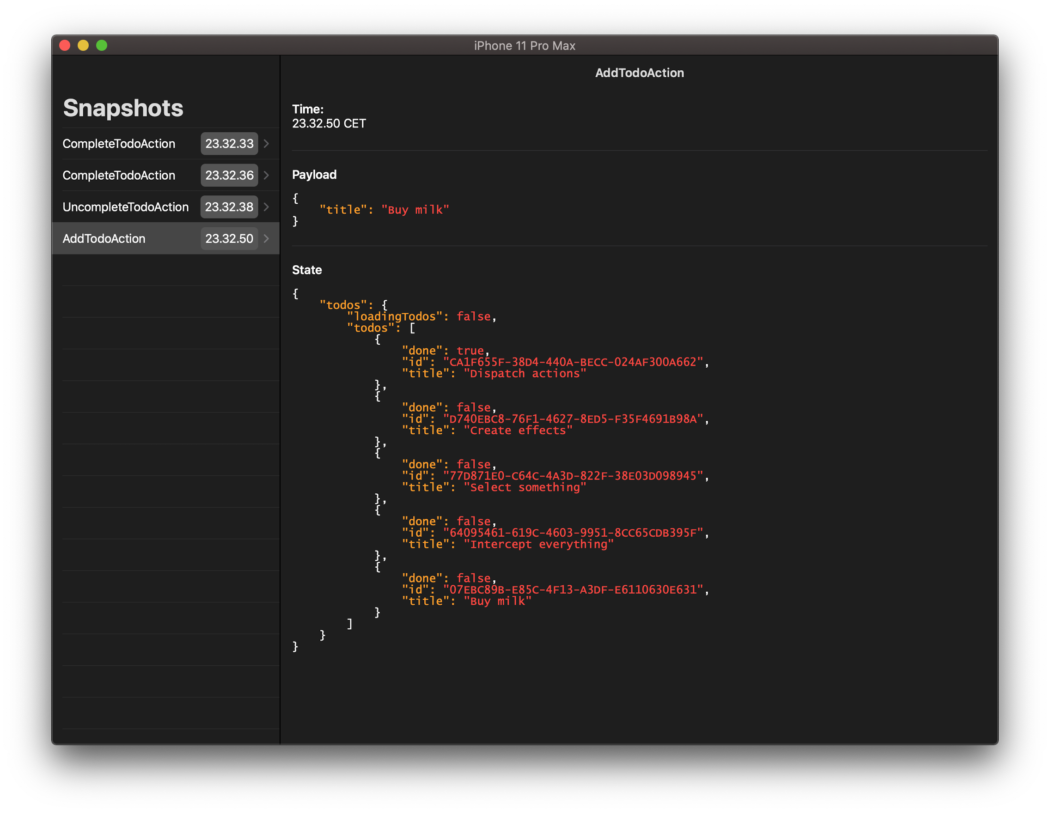This screenshot has height=813, width=1050.
Task: Select the UncompleteTodoAction snapshot entry
Action: tap(126, 207)
